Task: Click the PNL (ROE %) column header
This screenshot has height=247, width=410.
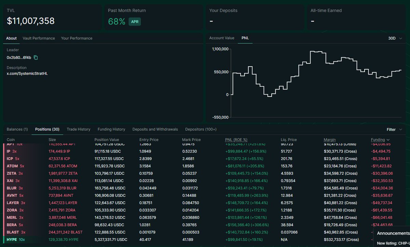Action: coord(236,140)
